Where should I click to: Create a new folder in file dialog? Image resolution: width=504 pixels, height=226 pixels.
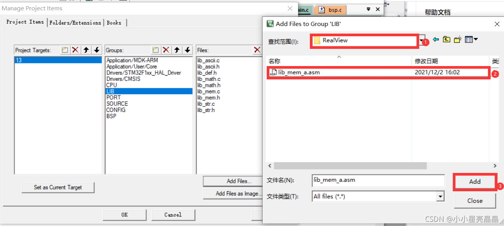(x=458, y=40)
